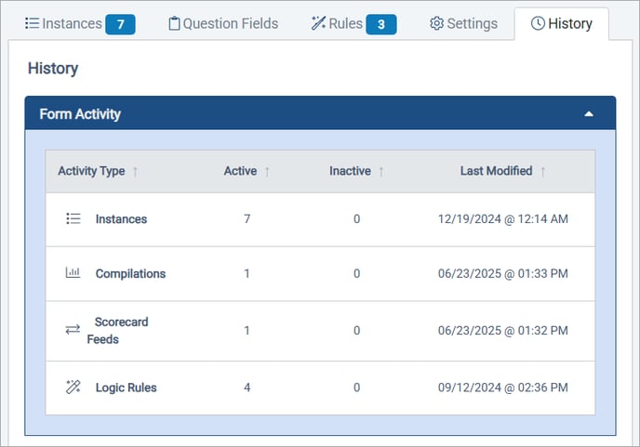Switch to the Question Fields tab

230,24
